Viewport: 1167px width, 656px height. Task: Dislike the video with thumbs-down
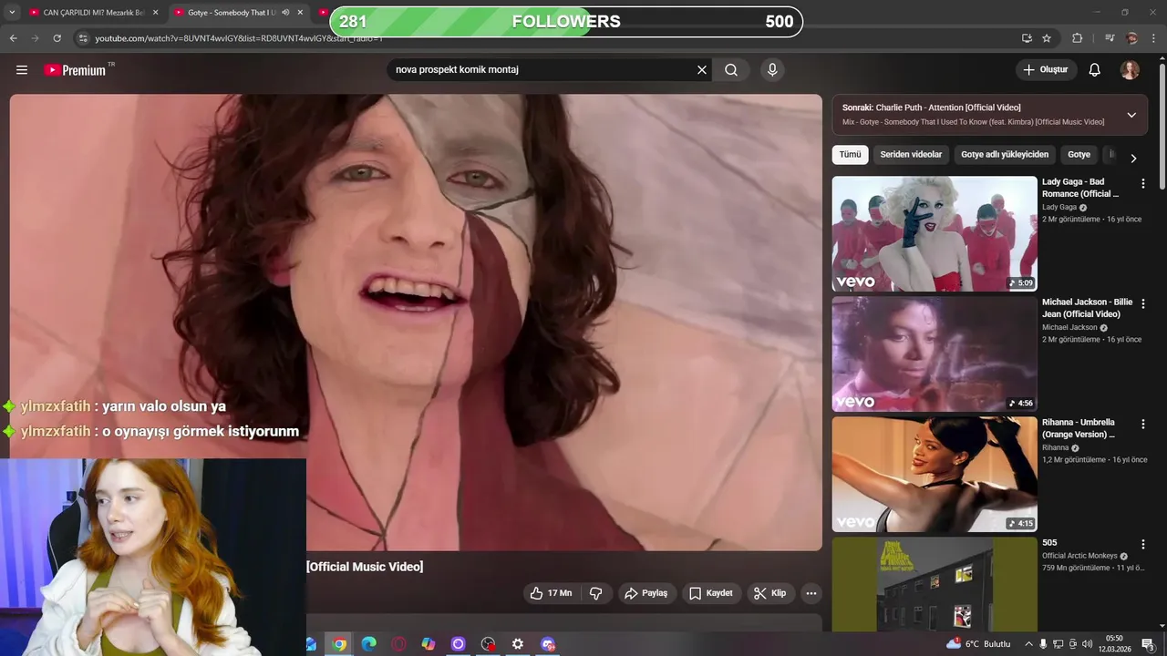coord(596,593)
